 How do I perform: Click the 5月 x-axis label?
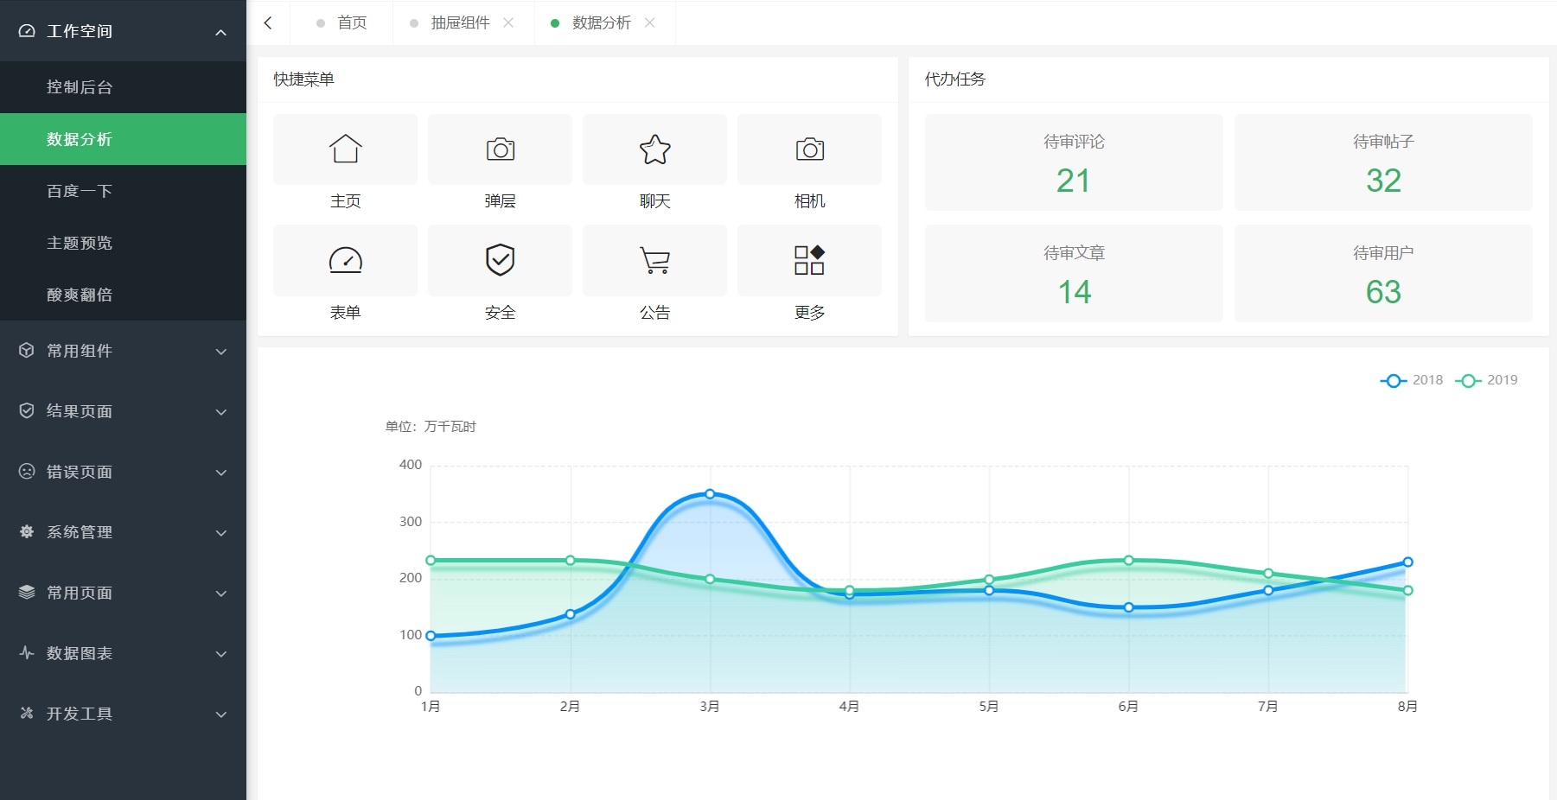coord(989,707)
